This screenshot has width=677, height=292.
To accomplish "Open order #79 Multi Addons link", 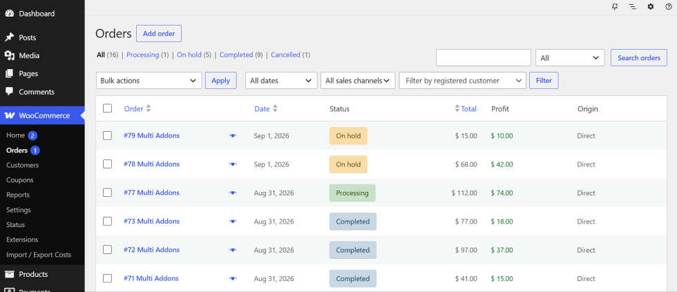I will pos(151,135).
